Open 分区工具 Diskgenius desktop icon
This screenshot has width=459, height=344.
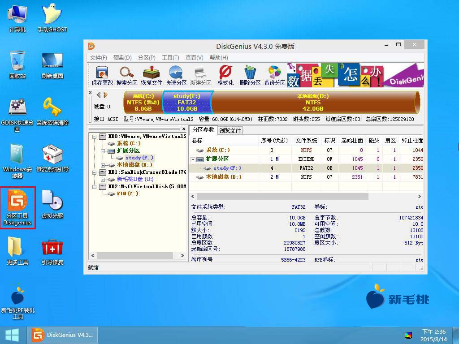tap(17, 207)
